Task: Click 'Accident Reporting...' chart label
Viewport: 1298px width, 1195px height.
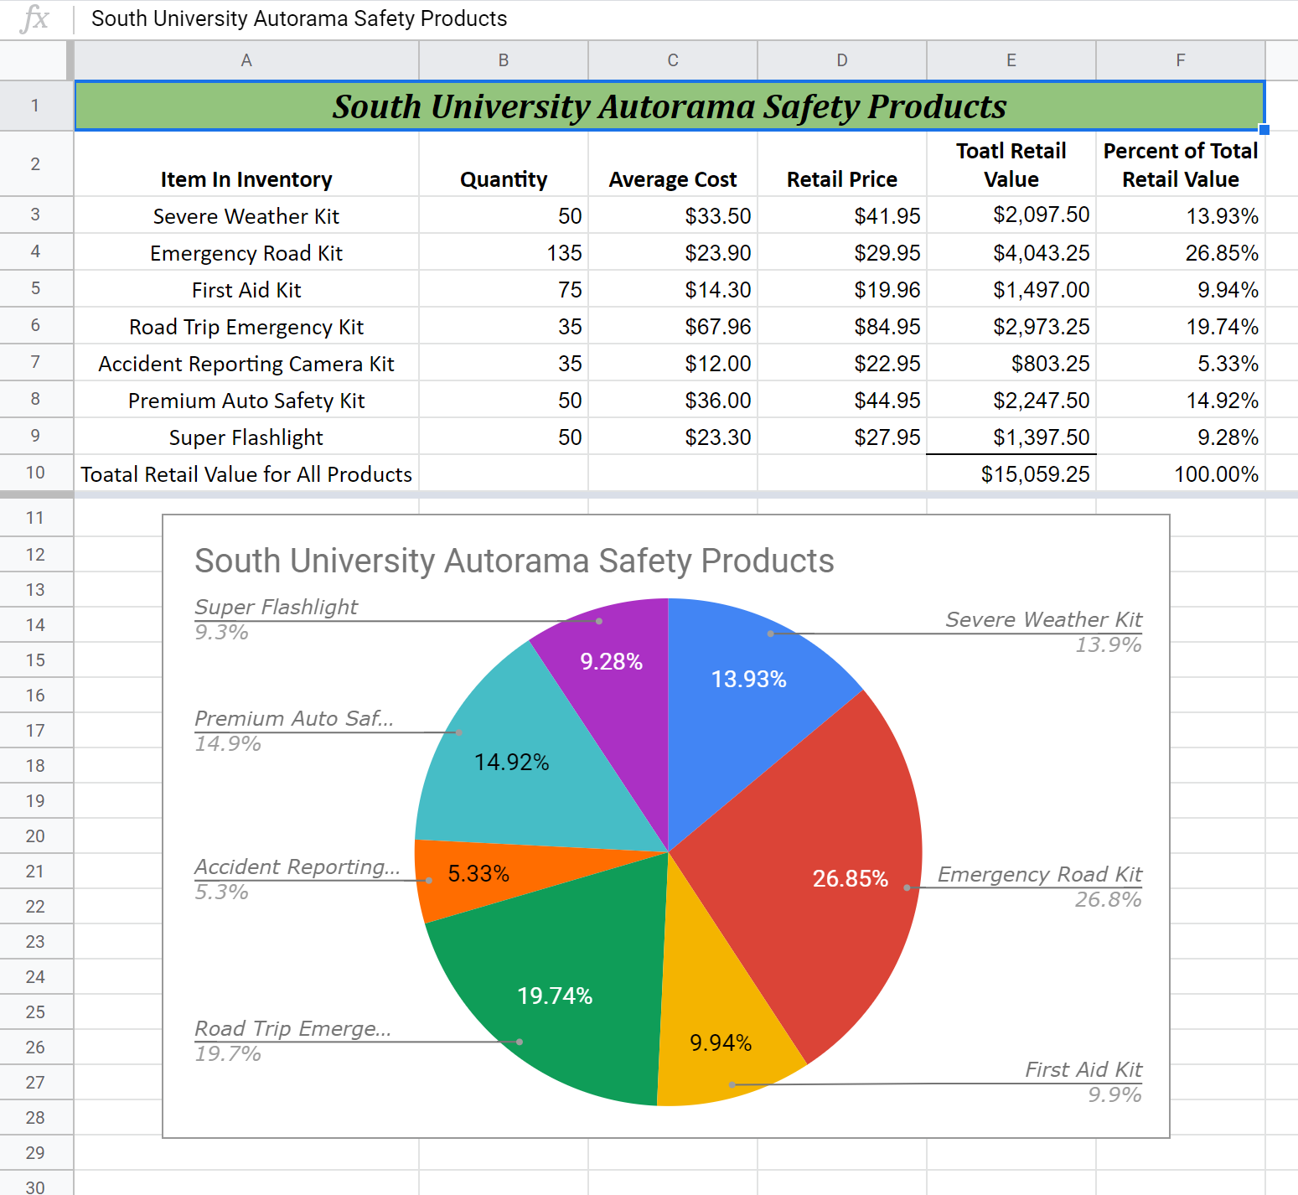Action: [297, 867]
